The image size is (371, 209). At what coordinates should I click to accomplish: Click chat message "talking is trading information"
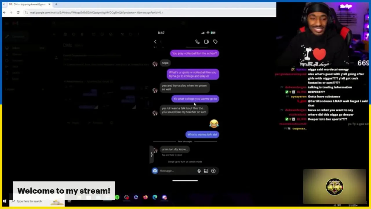coord(330,87)
